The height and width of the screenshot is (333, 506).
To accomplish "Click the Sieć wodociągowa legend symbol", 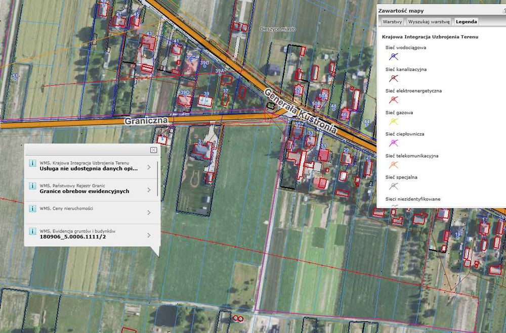I will tap(393, 57).
